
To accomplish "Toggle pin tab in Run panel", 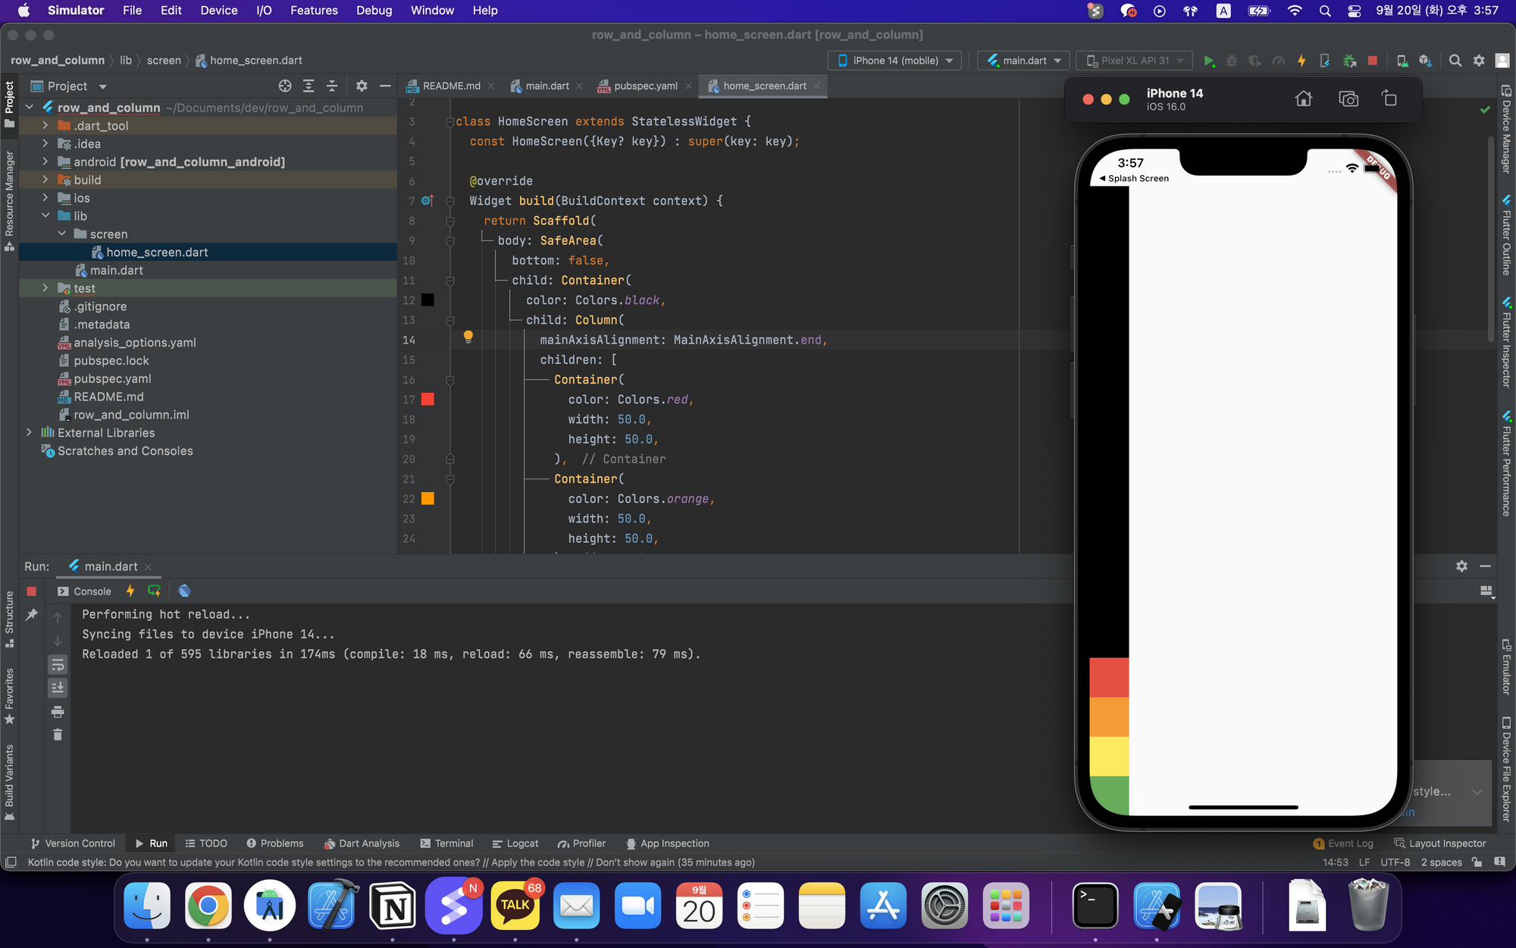I will click(x=32, y=615).
